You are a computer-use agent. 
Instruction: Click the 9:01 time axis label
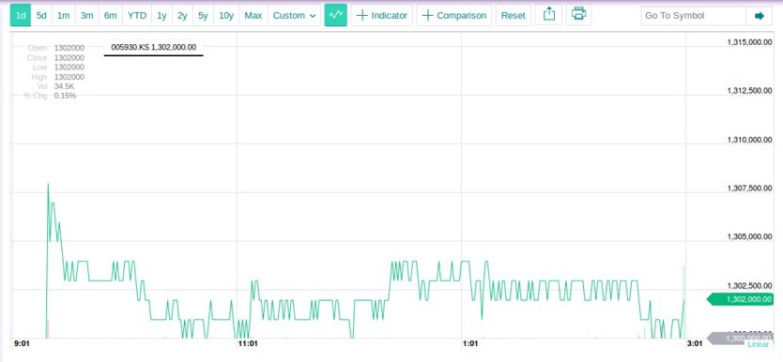click(22, 343)
